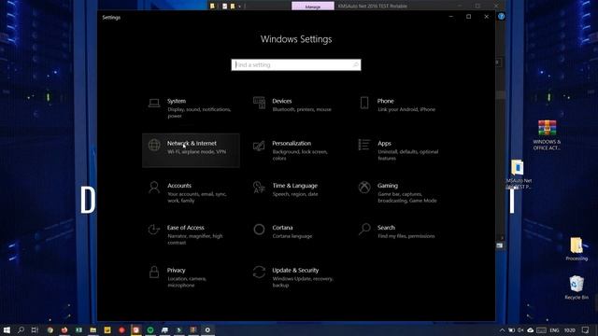Open the Windows Start menu
Image resolution: width=598 pixels, height=336 pixels.
coord(7,329)
